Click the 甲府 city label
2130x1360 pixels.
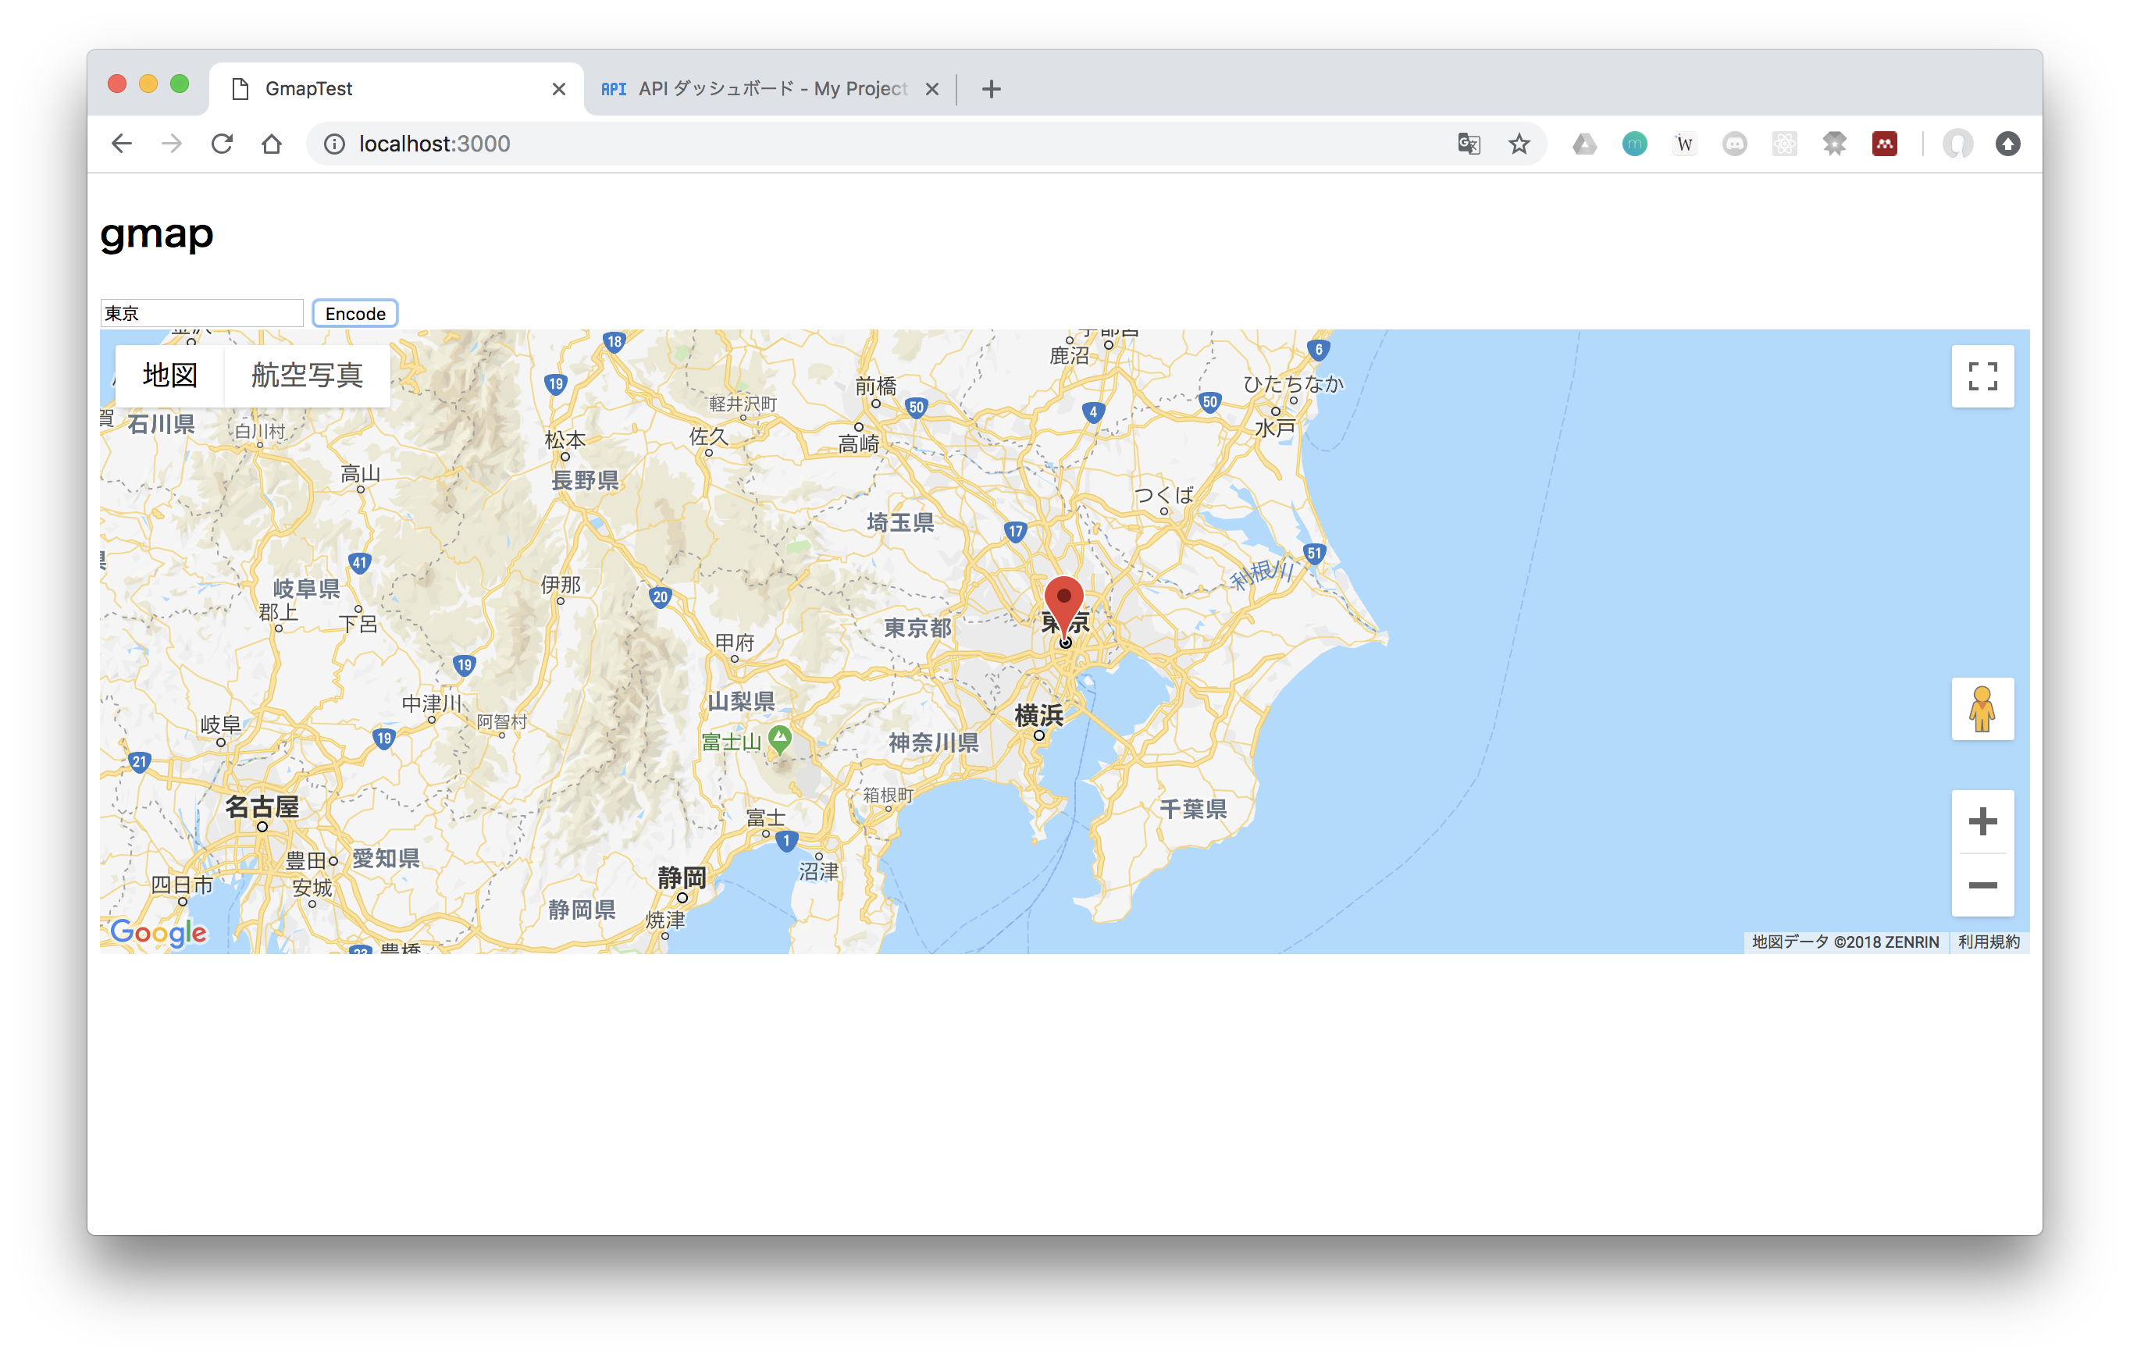734,643
